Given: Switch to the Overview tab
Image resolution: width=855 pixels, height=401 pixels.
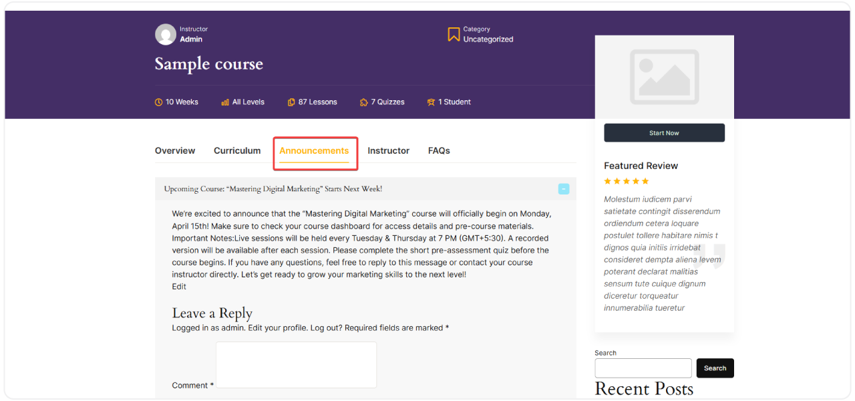Looking at the screenshot, I should pyautogui.click(x=175, y=151).
